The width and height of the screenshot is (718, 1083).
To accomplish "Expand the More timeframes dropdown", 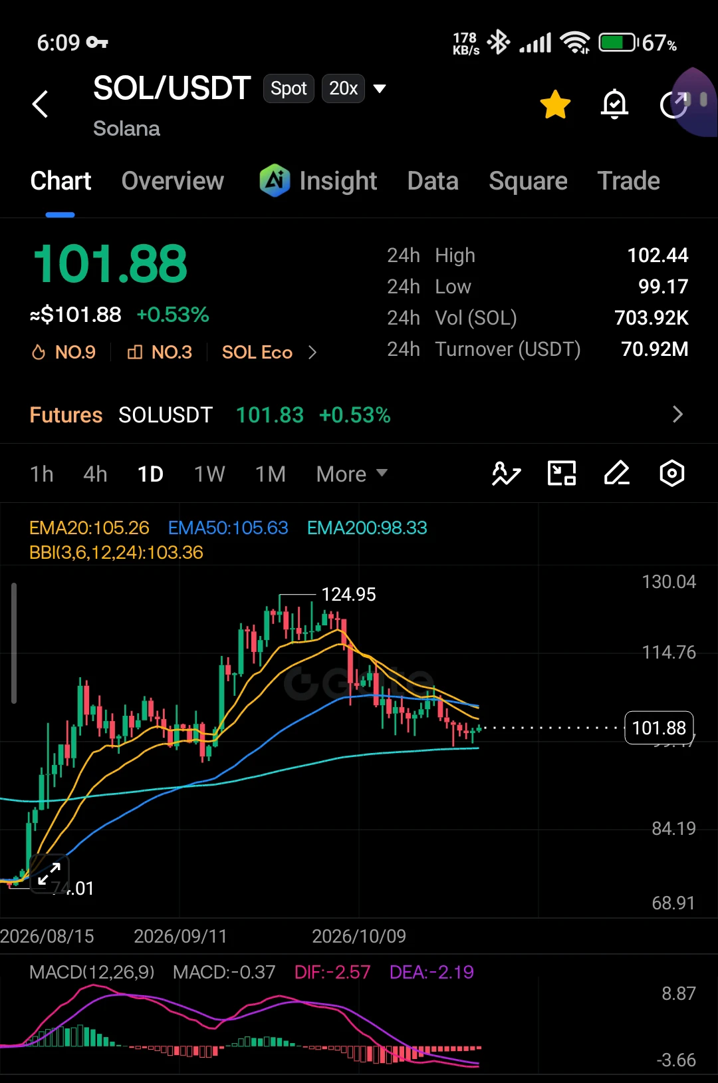I will pyautogui.click(x=352, y=474).
